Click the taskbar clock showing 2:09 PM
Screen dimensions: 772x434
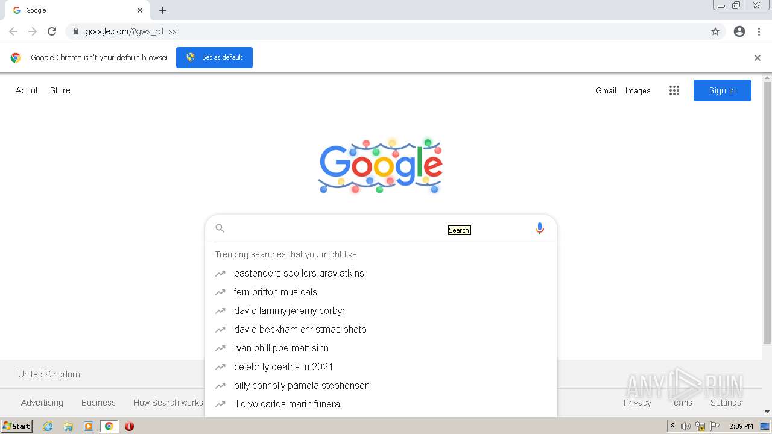point(741,426)
